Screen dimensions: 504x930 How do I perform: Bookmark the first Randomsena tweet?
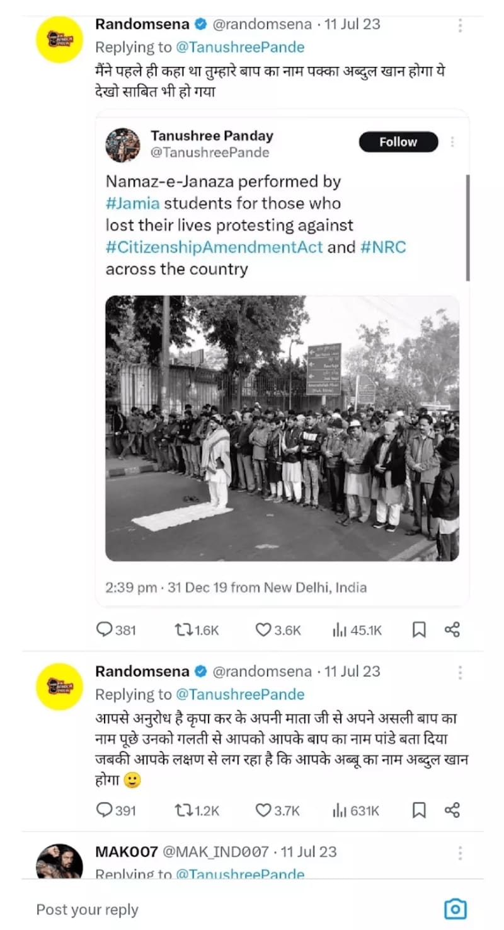[419, 629]
